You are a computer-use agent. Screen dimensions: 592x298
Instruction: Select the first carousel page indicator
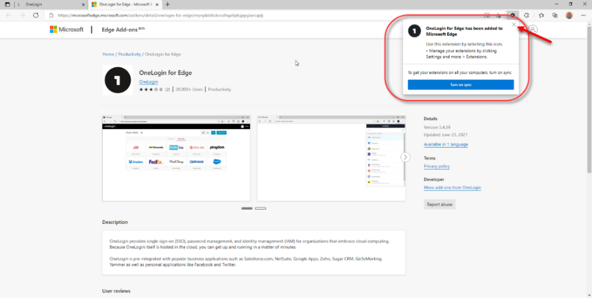pyautogui.click(x=246, y=208)
